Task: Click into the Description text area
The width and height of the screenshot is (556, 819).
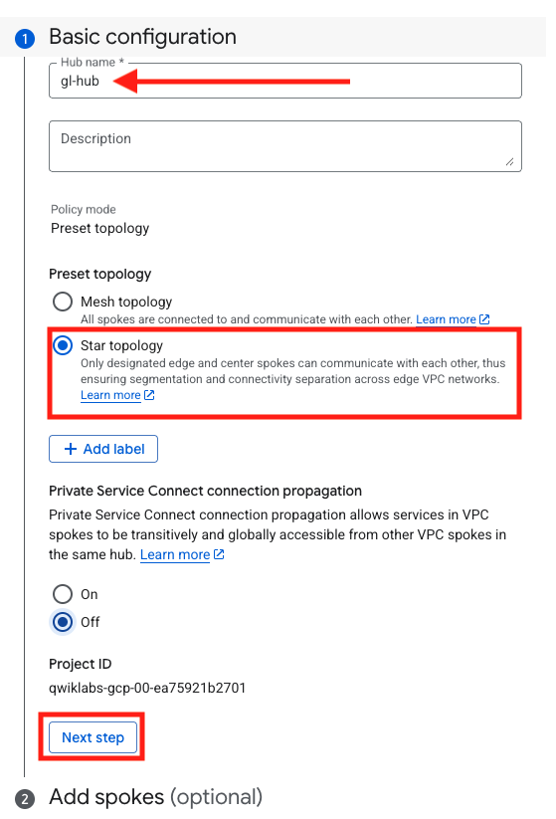Action: pyautogui.click(x=285, y=146)
